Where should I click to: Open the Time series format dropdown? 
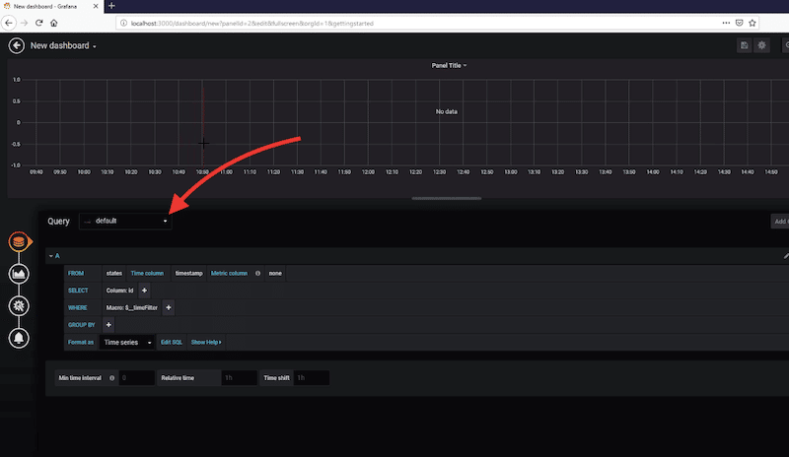click(x=127, y=343)
